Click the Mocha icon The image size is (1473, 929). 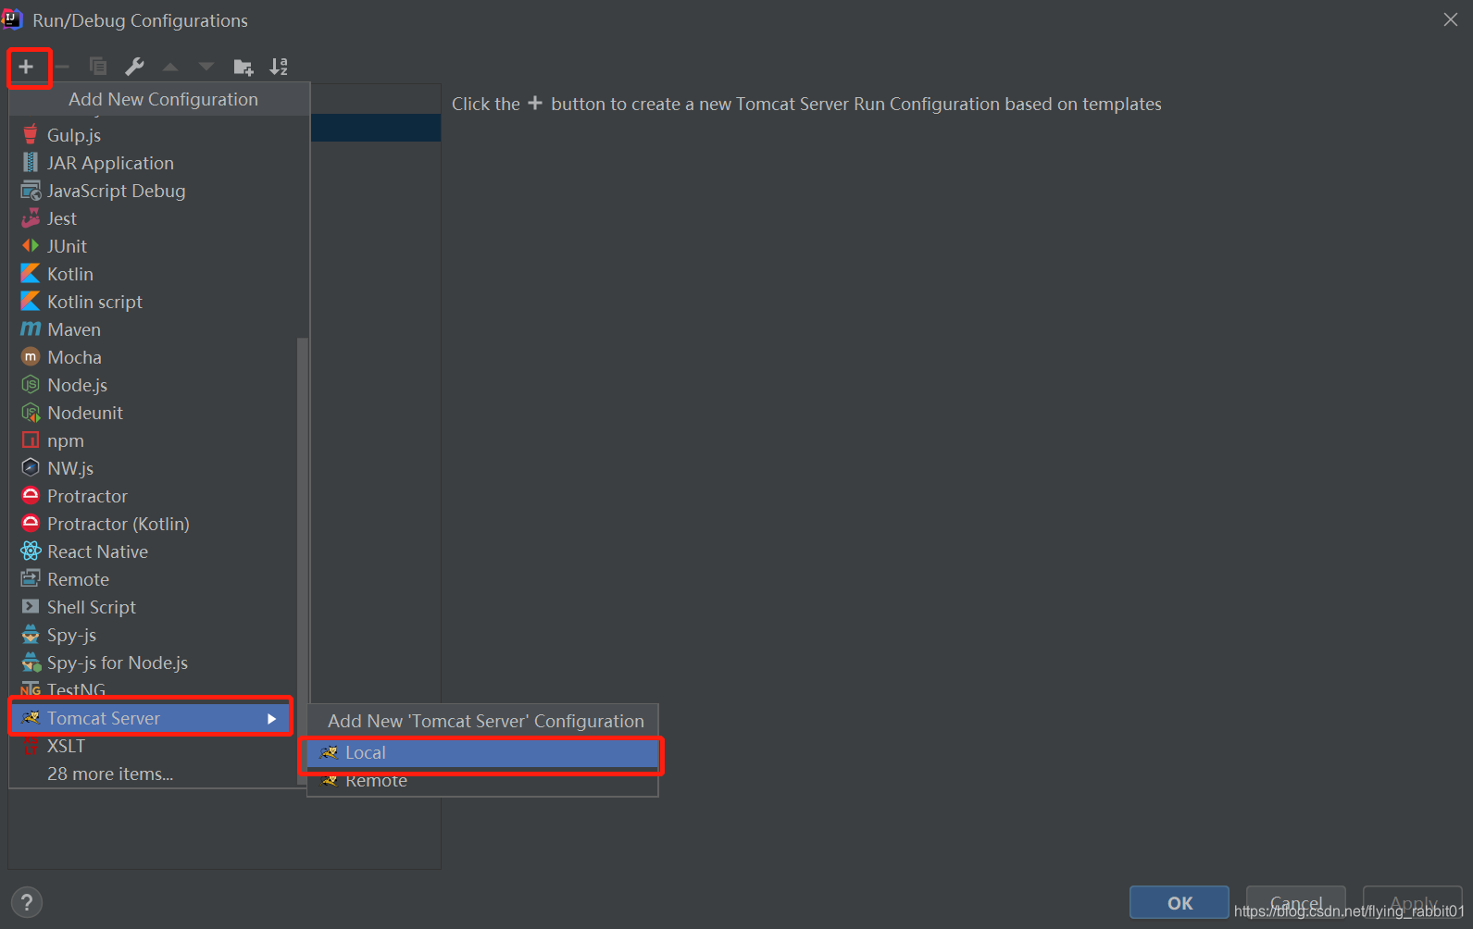pos(31,357)
